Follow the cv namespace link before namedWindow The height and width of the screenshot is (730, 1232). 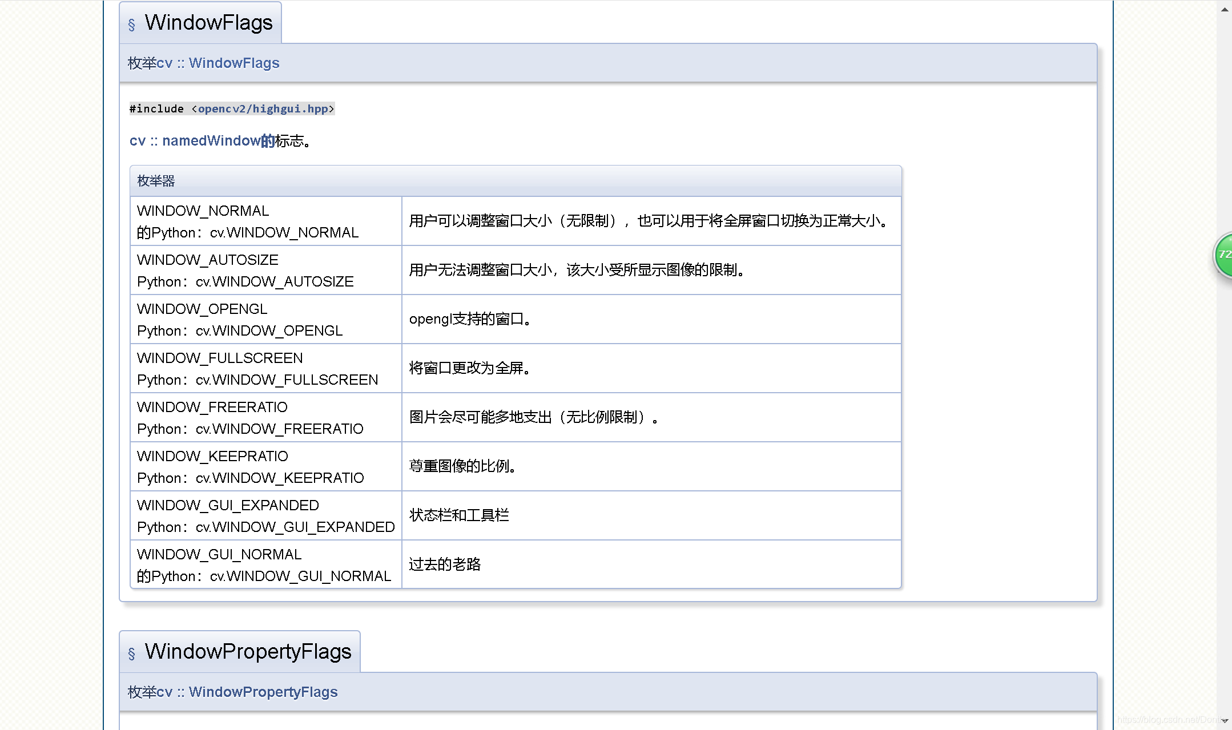coord(137,140)
